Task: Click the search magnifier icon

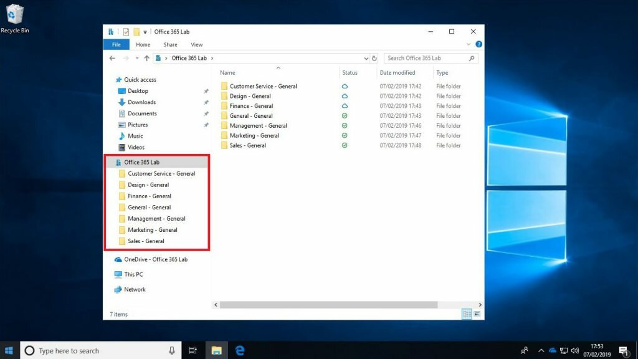Action: 472,58
